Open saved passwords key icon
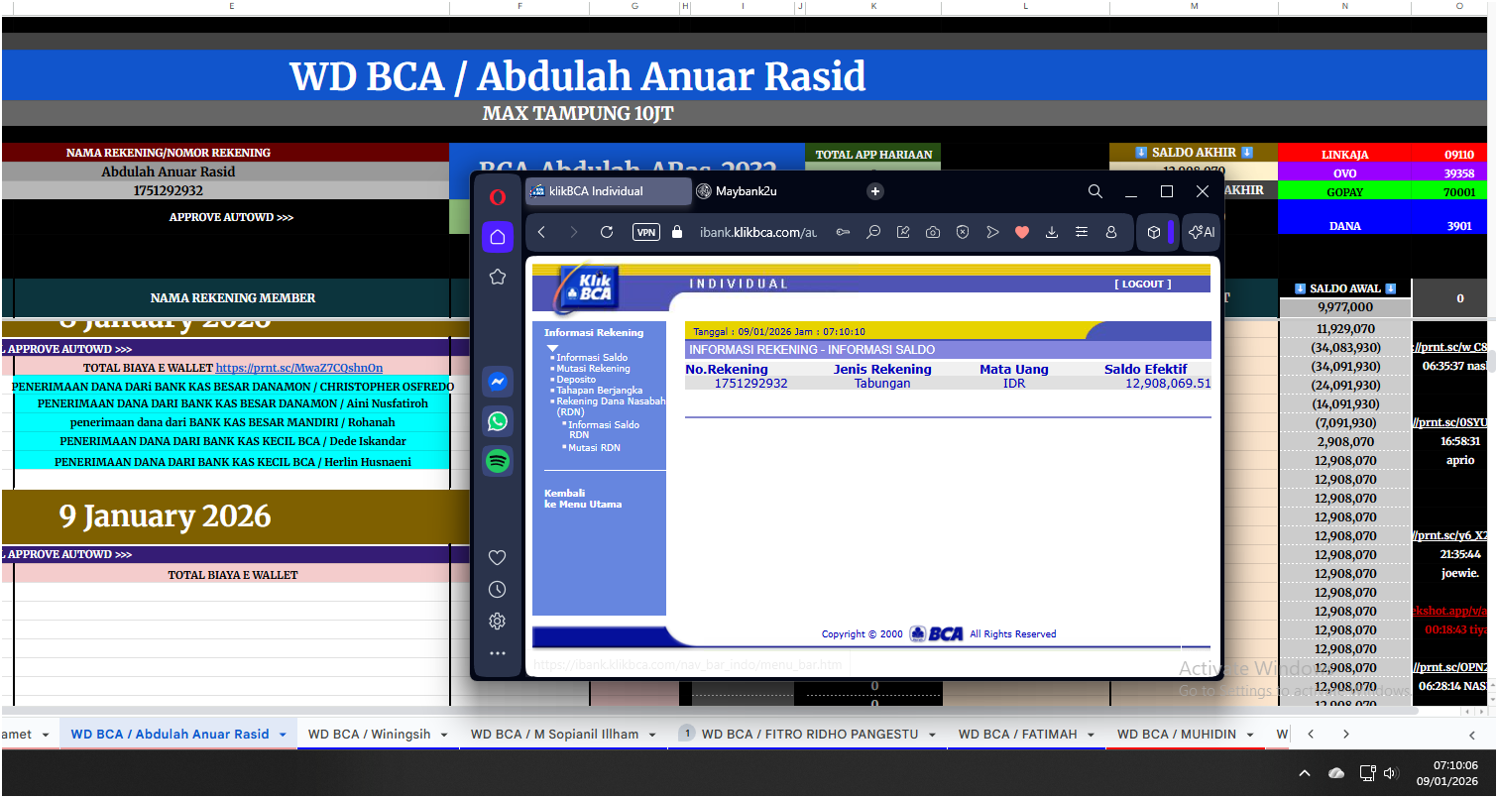 (844, 232)
